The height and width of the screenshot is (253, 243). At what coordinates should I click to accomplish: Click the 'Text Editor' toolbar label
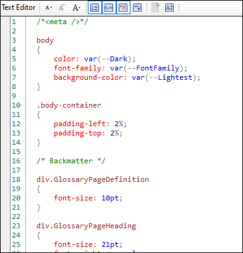click(19, 7)
